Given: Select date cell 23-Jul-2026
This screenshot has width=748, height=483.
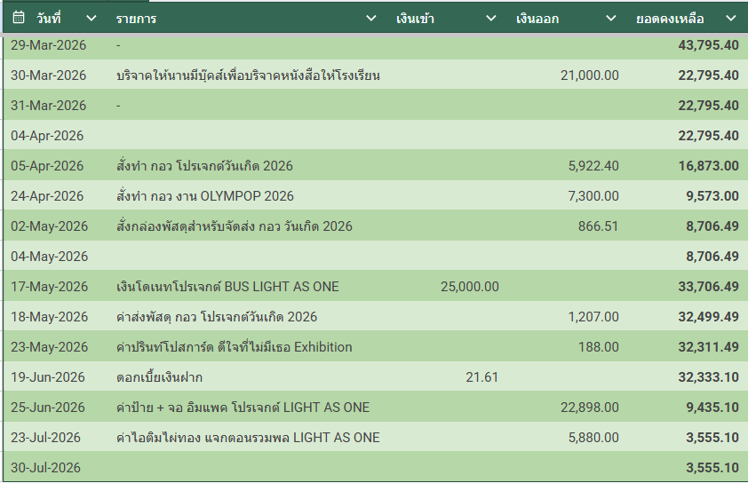Looking at the screenshot, I should (46, 438).
